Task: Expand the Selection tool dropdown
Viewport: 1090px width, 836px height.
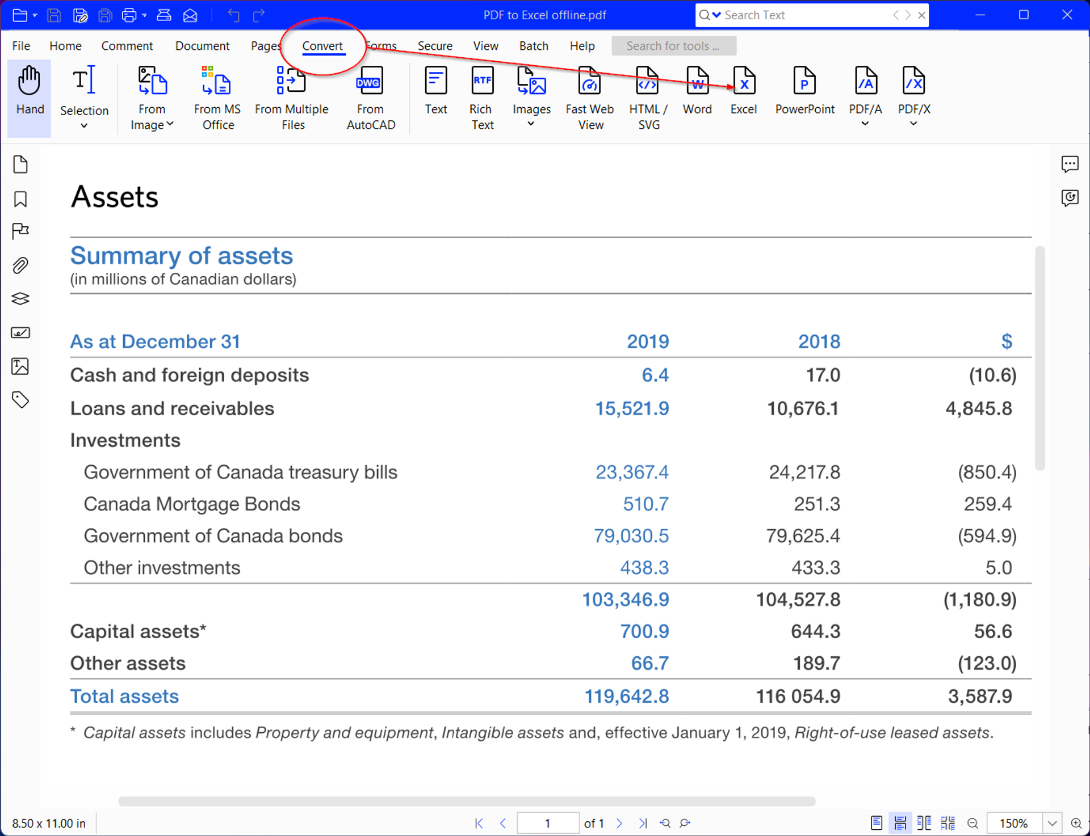Action: coord(84,126)
